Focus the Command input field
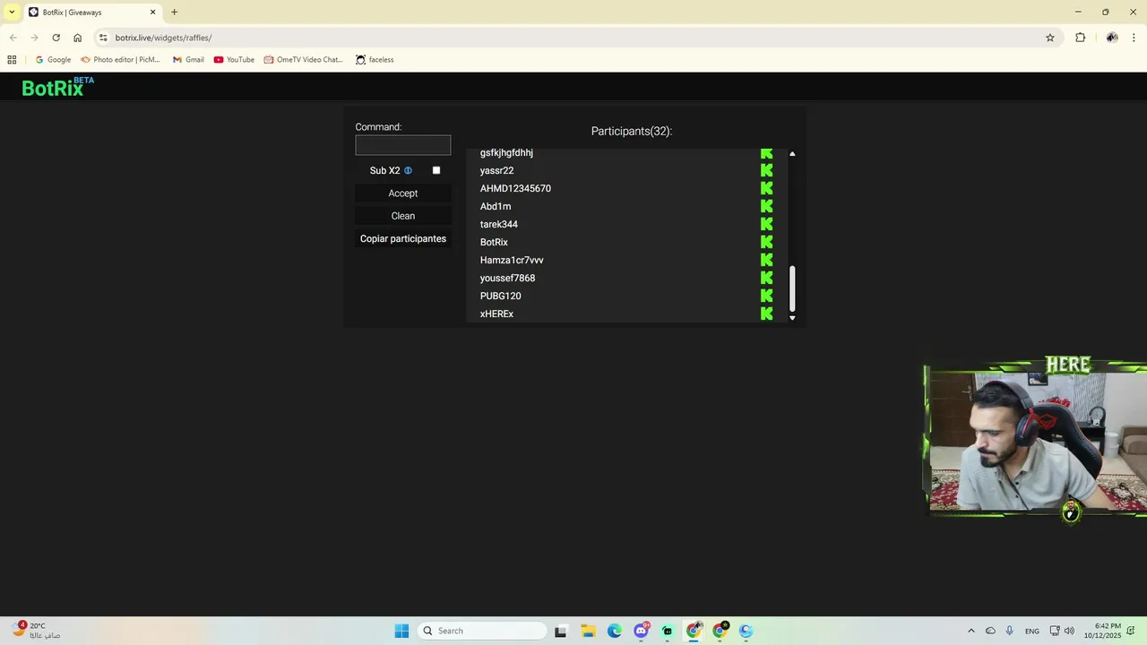 pos(403,145)
